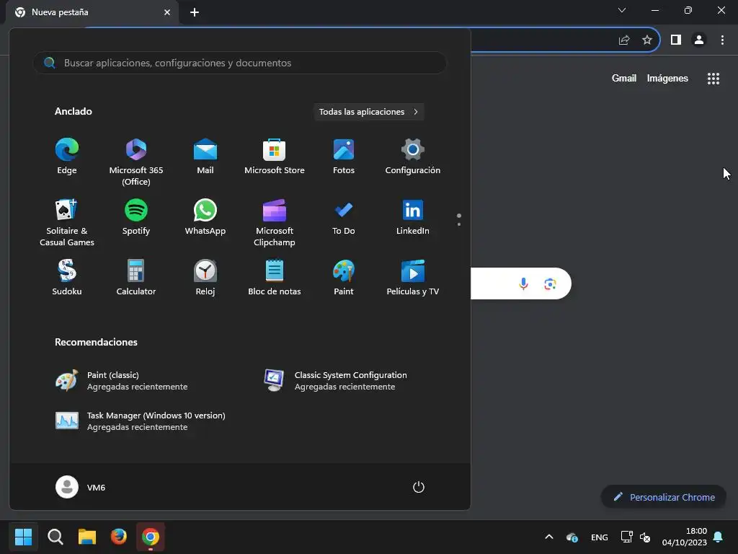738x554 pixels.
Task: Click the Start menu power button
Action: (419, 487)
